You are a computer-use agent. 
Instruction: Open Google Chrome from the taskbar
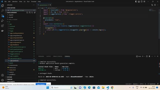point(112,87)
